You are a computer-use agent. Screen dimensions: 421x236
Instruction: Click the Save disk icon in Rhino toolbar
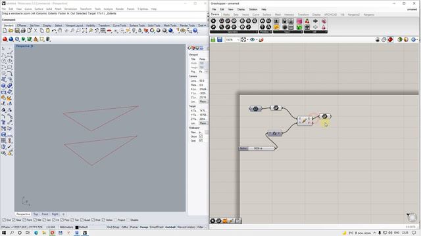(x=17, y=31)
